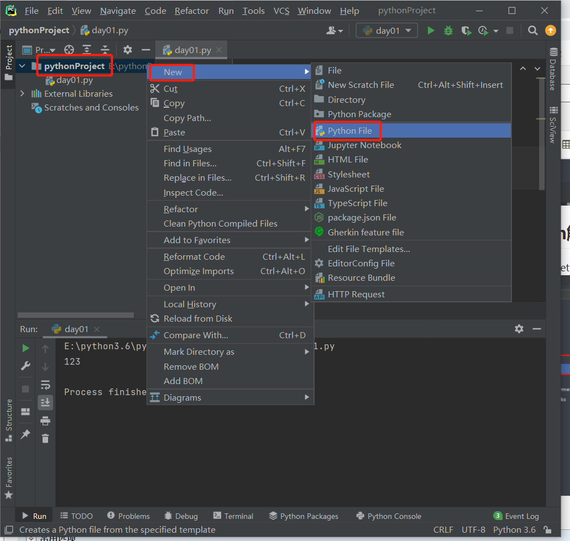Click the Project panel horizontal scrollbar

tap(76, 314)
